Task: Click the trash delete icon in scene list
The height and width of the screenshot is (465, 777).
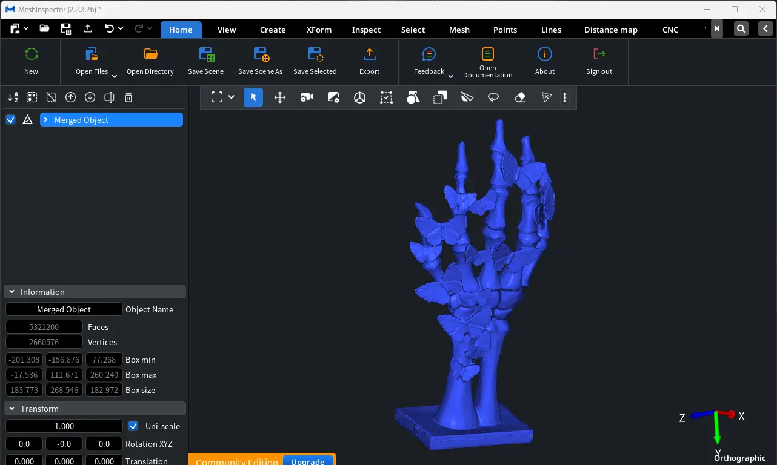Action: (128, 97)
